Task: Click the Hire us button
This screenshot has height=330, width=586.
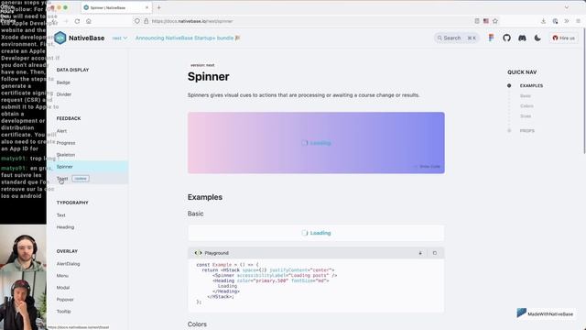Action: tap(564, 38)
